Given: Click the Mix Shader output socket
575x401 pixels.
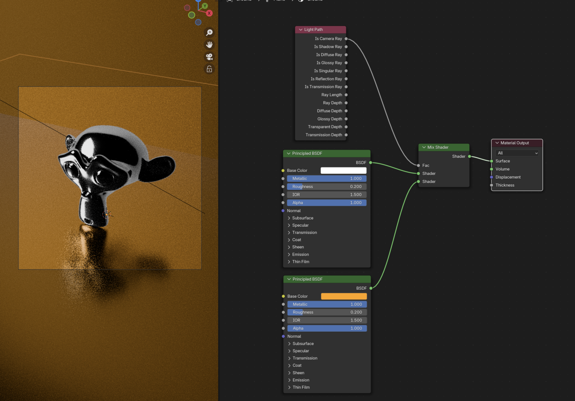Looking at the screenshot, I should [469, 156].
